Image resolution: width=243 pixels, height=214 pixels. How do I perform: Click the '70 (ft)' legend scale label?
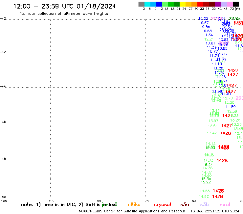[235, 9]
